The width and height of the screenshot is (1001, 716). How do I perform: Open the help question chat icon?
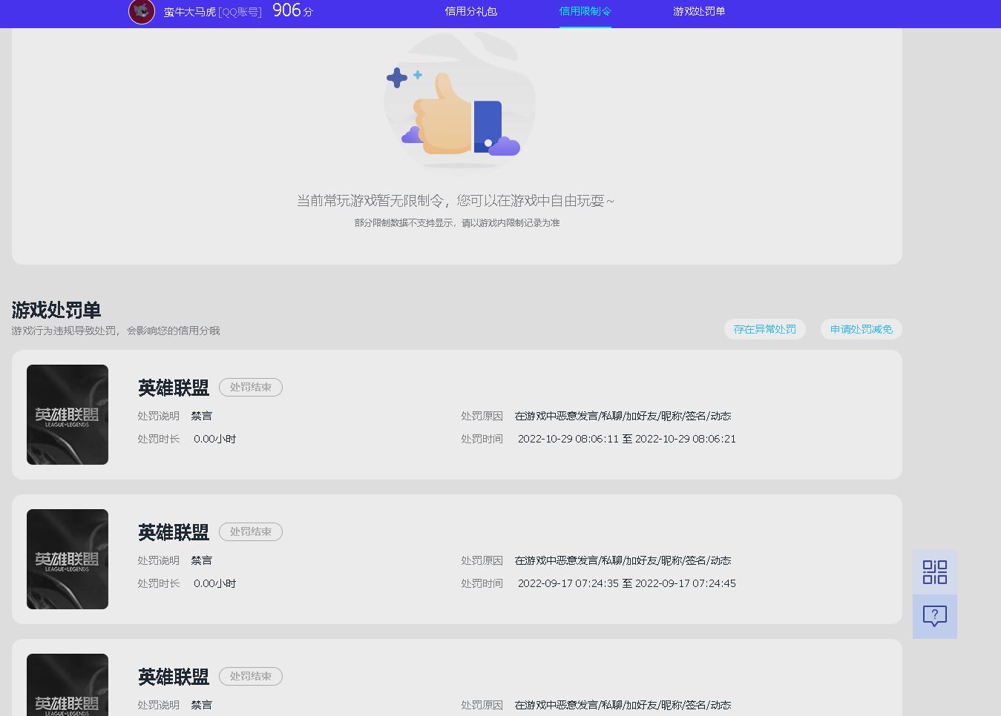click(x=934, y=616)
